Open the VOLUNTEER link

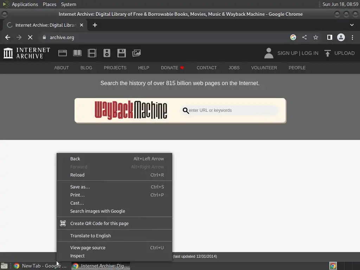tap(264, 68)
